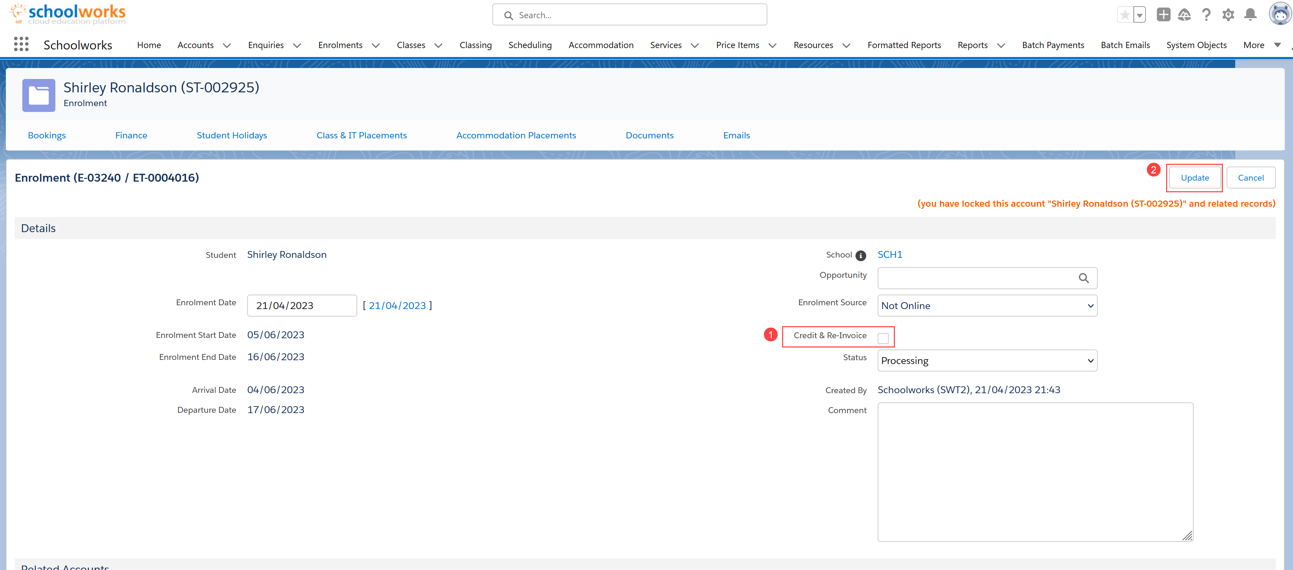Viewport: 1293px width, 570px height.
Task: Click the favorites star icon
Action: (x=1125, y=15)
